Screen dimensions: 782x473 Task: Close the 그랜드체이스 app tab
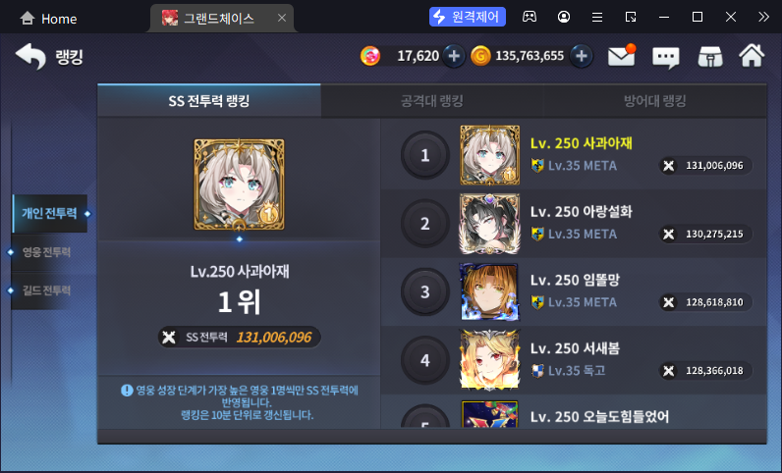[282, 18]
